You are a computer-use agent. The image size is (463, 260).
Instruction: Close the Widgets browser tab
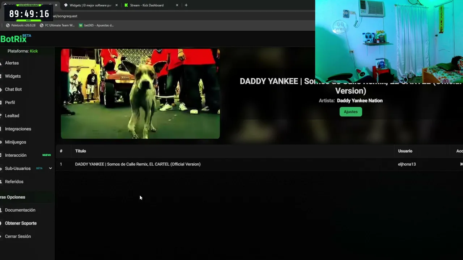click(116, 5)
